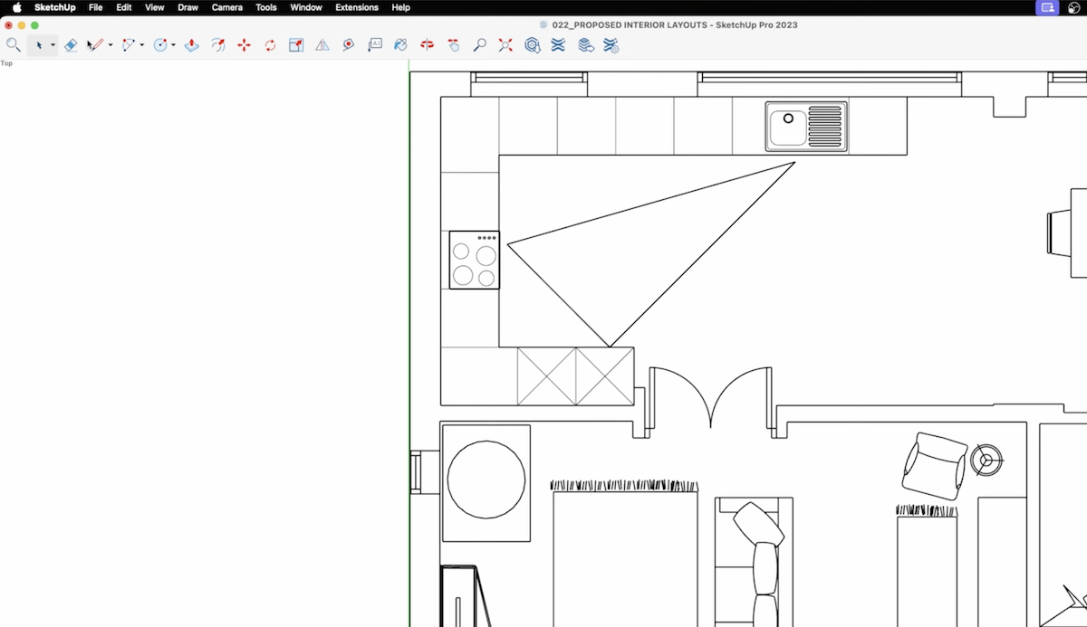Click the 'Top' view label

[x=6, y=63]
